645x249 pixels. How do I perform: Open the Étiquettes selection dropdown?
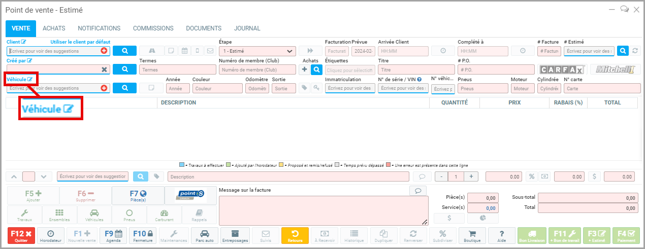click(348, 70)
